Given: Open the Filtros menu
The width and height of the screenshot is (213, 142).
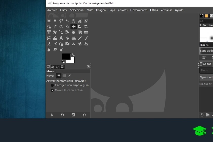Looking at the screenshot, I should click(154, 10).
